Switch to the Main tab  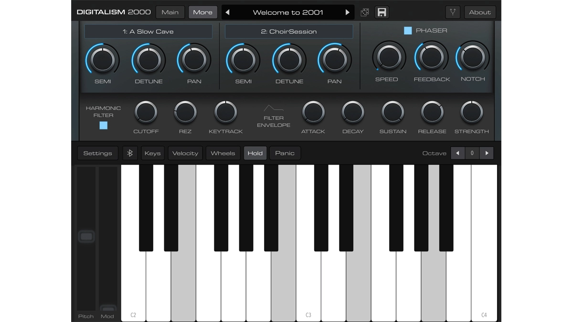(170, 12)
